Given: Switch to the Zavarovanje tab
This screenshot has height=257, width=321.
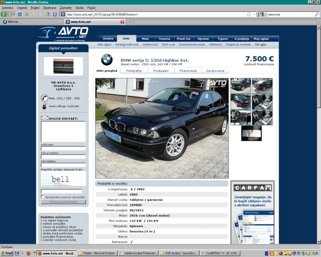Looking at the screenshot, I should [215, 71].
